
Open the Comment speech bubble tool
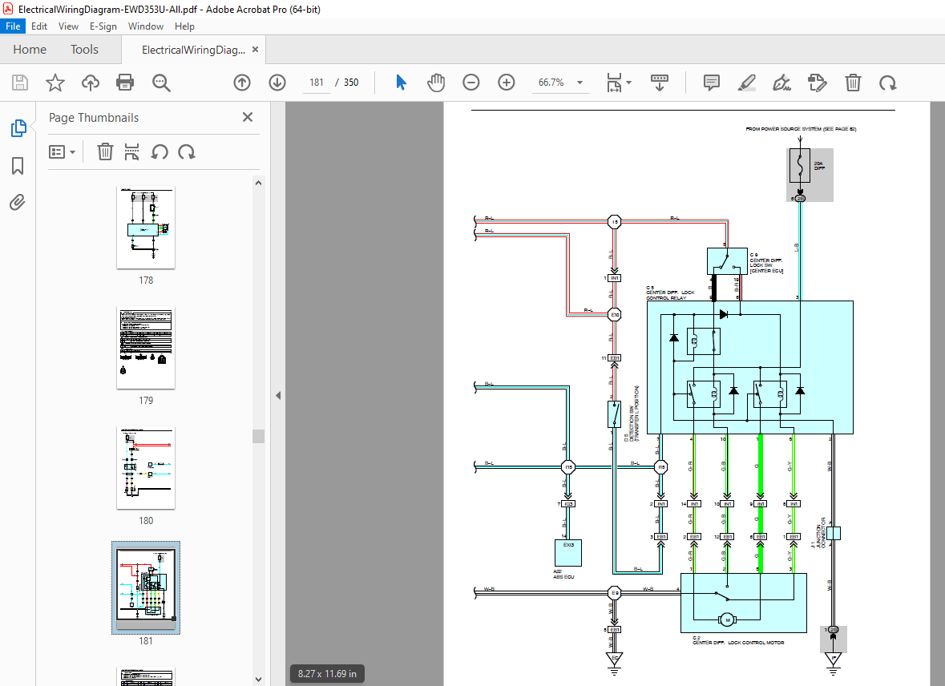coord(710,83)
